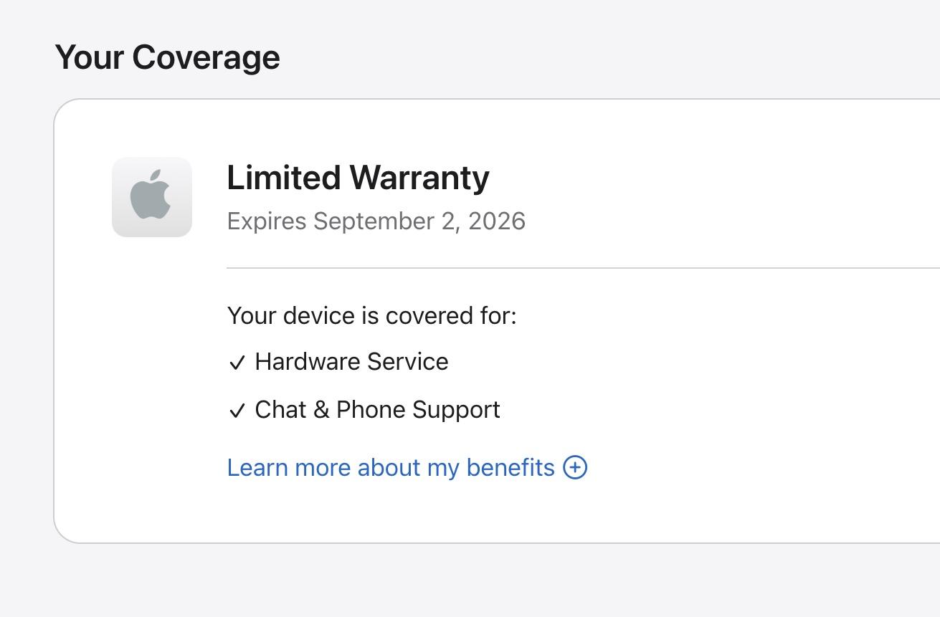Screen dimensions: 940x617
Task: Click the Apple logo icon
Action: click(151, 197)
